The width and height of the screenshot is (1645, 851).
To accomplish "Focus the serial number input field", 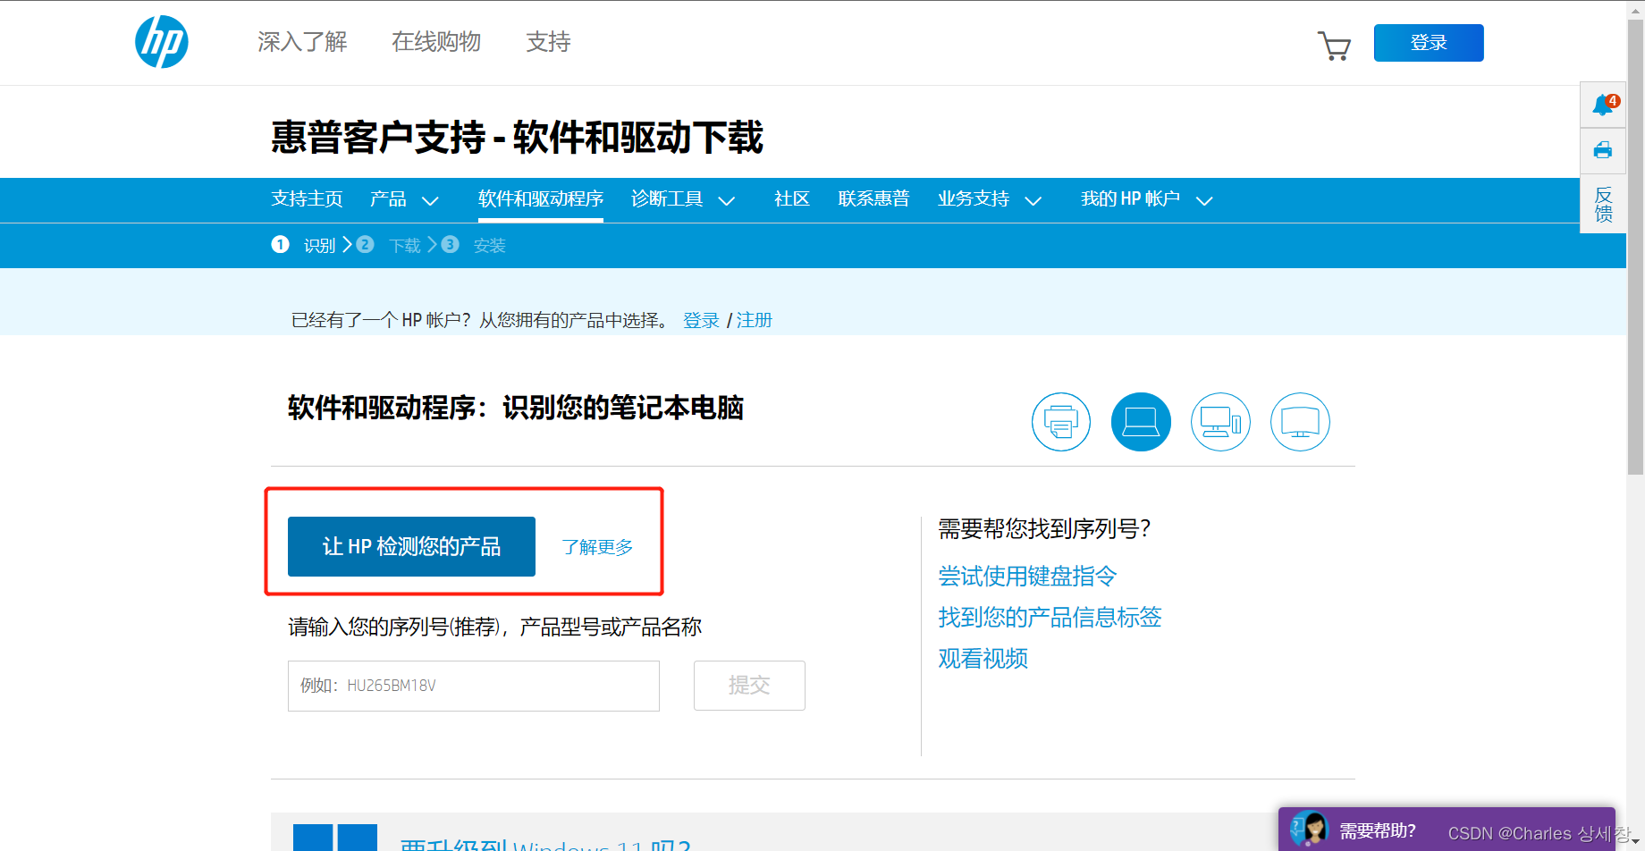I will point(474,686).
